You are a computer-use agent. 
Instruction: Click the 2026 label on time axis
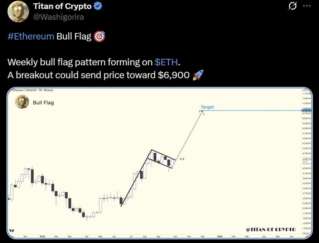[x=219, y=237]
